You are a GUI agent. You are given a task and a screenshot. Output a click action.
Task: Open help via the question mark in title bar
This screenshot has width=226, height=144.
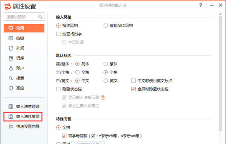pos(200,5)
